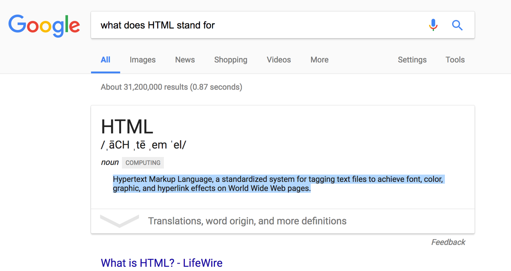Viewport: 511px width, 271px height.
Task: Expand definitions with the down chevron
Action: (119, 221)
